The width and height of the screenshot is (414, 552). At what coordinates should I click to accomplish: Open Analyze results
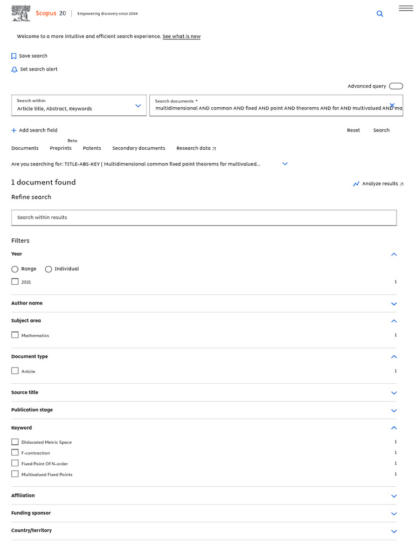pos(380,184)
